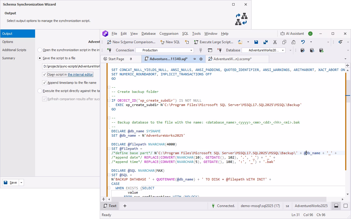The width and height of the screenshot is (351, 219).
Task: Open the Tools menu
Action: point(196,34)
